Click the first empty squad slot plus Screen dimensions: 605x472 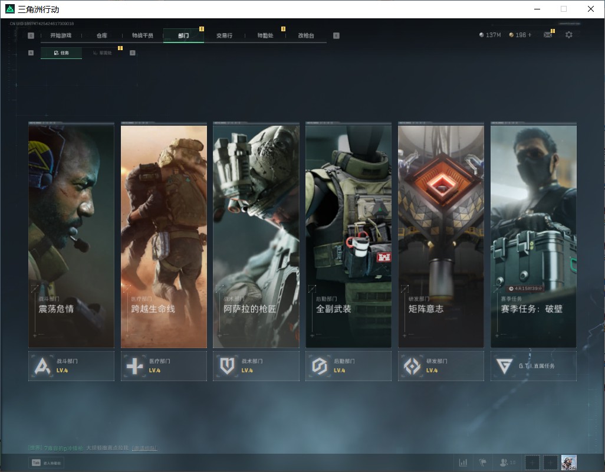(x=532, y=463)
